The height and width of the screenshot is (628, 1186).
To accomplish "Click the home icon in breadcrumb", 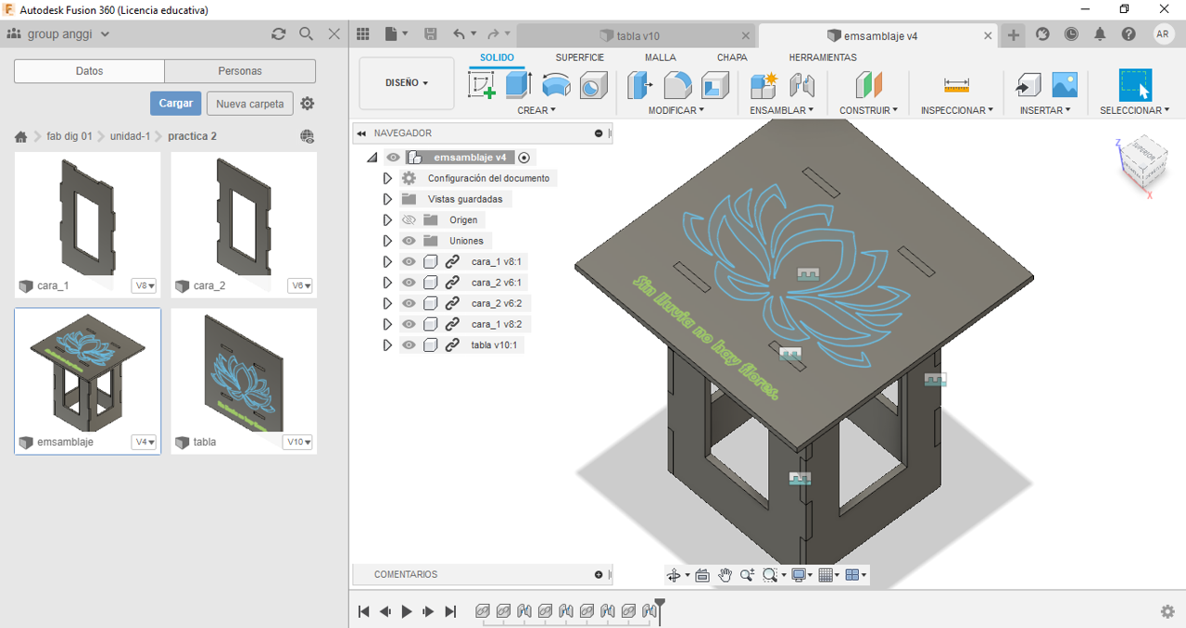I will click(x=20, y=136).
